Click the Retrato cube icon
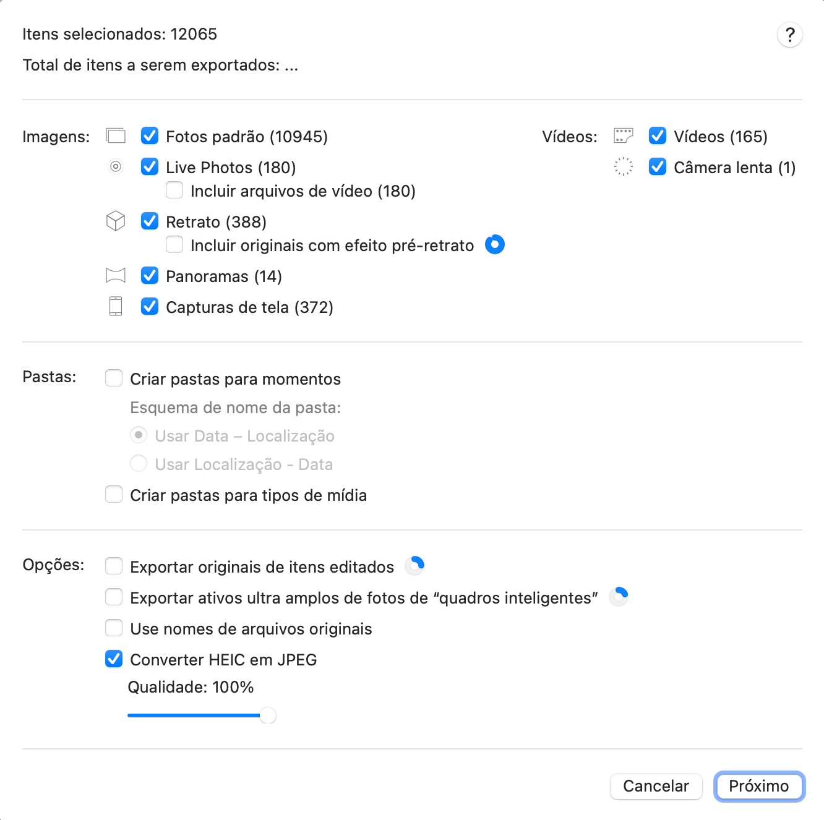The image size is (824, 820). point(116,221)
